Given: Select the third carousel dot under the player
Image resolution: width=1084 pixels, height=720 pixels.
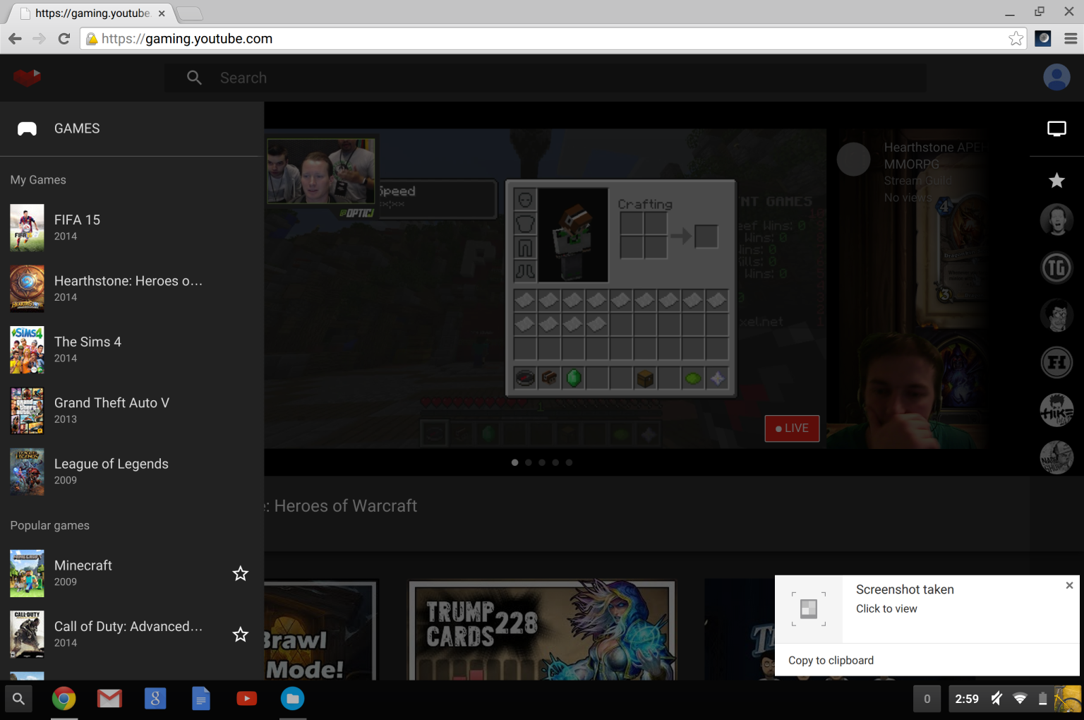Looking at the screenshot, I should tap(542, 462).
